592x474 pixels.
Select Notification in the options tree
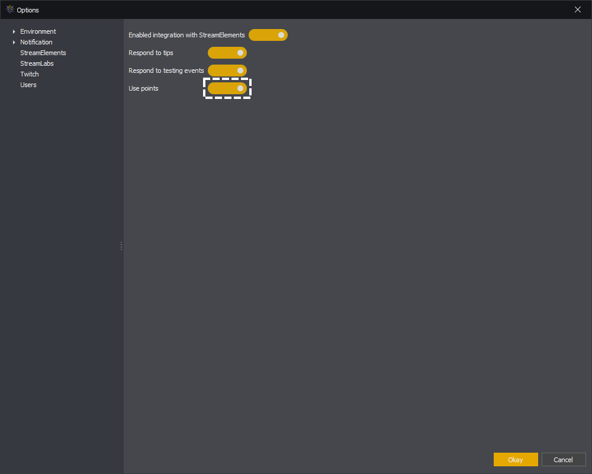[36, 42]
